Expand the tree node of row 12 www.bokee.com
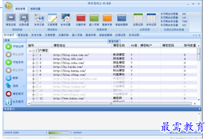The width and height of the screenshot is (208, 139). point(34,98)
